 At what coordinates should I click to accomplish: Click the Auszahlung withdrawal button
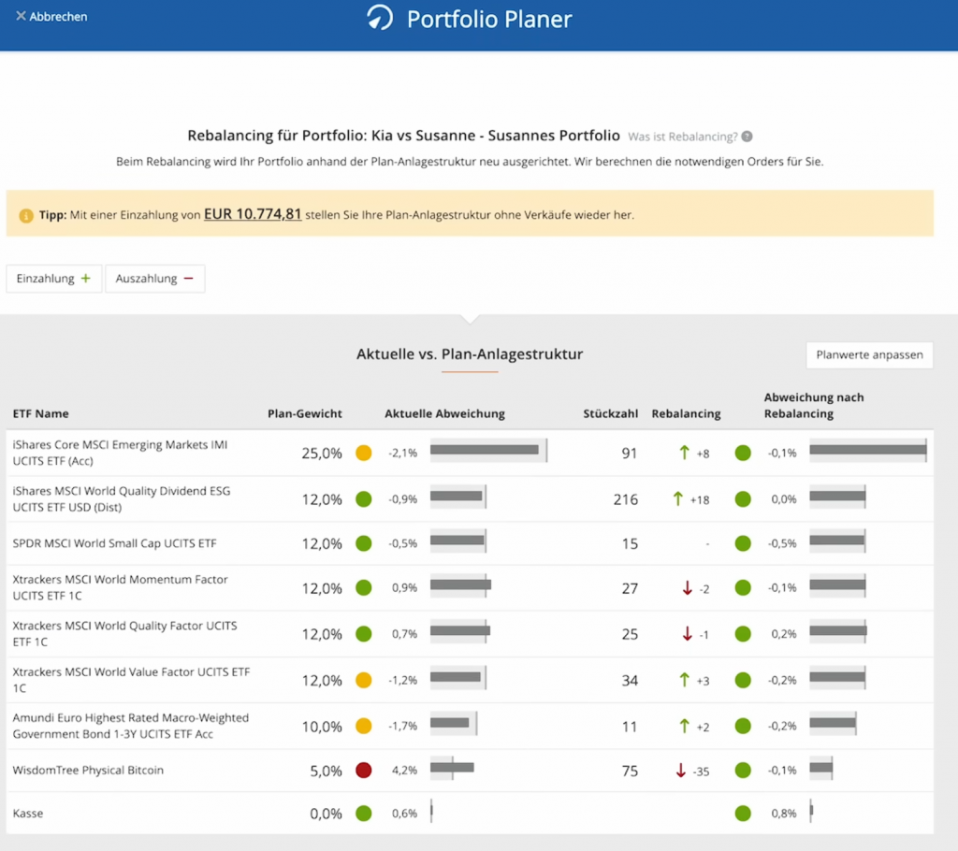point(155,279)
